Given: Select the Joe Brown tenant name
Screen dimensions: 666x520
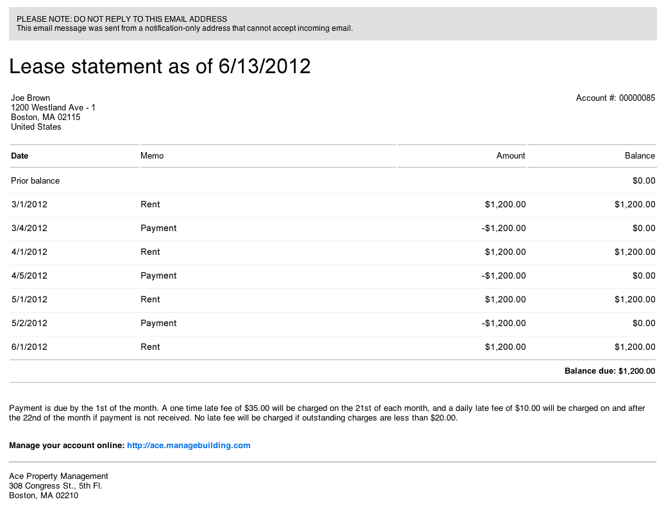Looking at the screenshot, I should 31,98.
